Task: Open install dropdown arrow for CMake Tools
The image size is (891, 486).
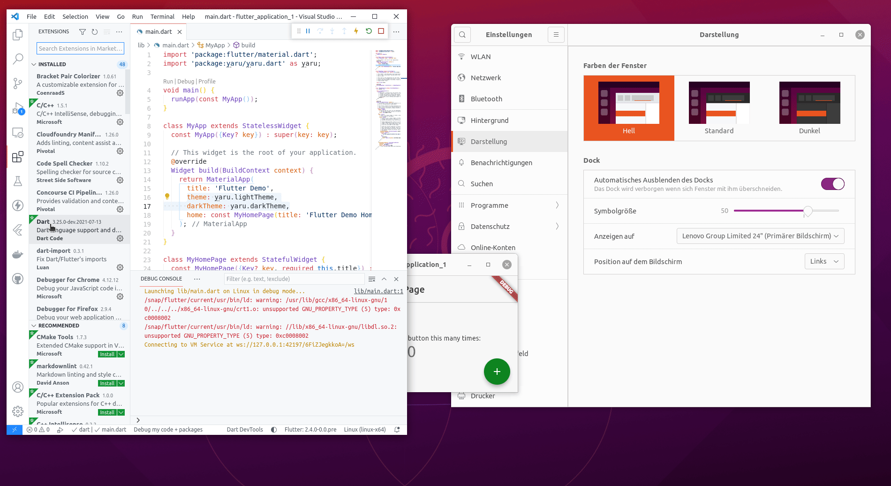Action: (x=121, y=354)
